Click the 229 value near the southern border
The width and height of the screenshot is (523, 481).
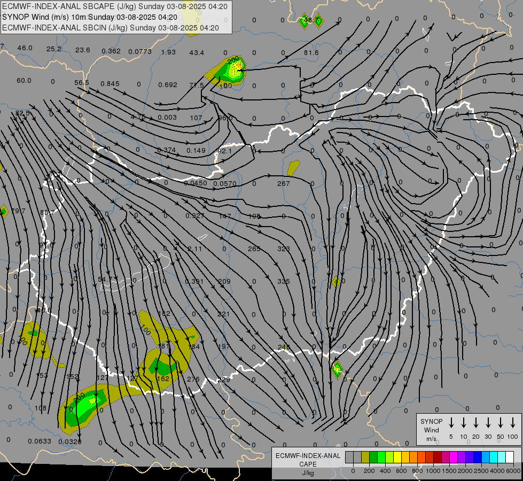[x=223, y=380]
